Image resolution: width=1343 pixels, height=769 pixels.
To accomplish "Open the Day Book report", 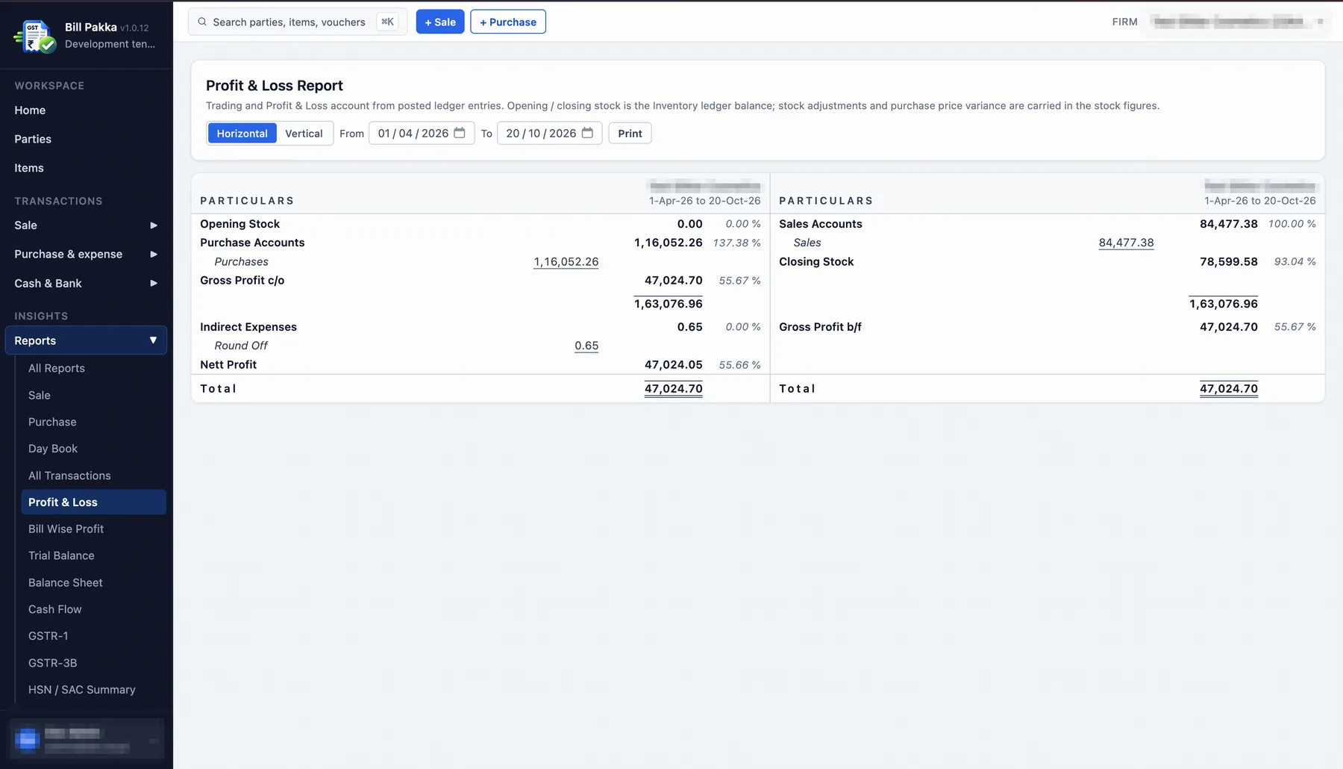I will 93,449.
